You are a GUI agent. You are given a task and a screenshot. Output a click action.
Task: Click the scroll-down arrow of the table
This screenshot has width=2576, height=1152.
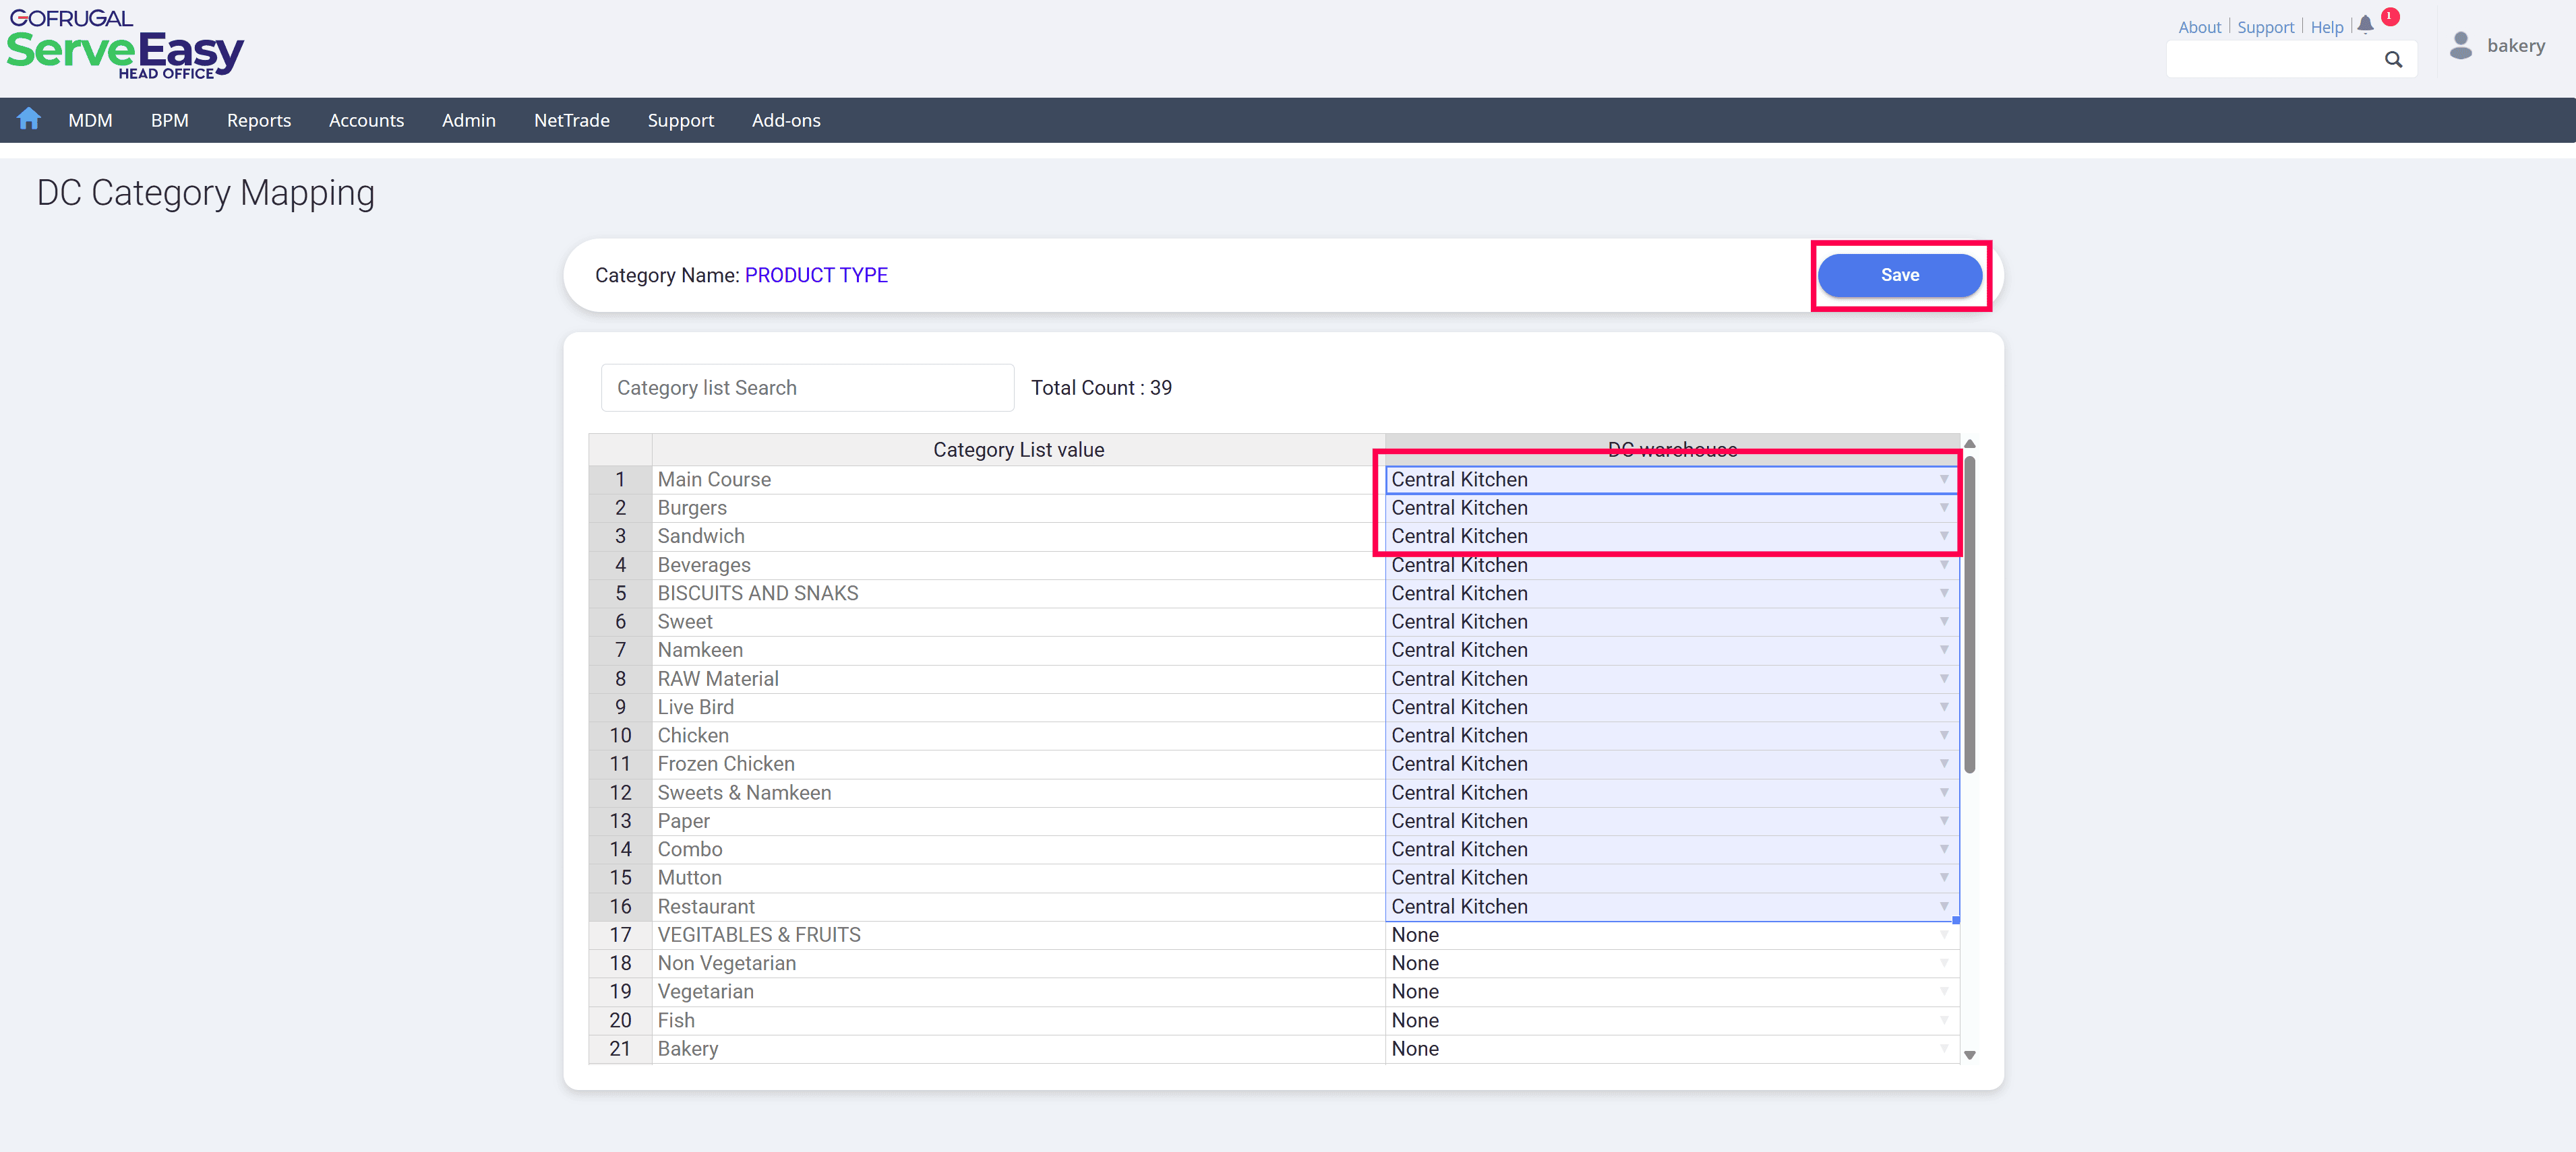pyautogui.click(x=1969, y=1055)
